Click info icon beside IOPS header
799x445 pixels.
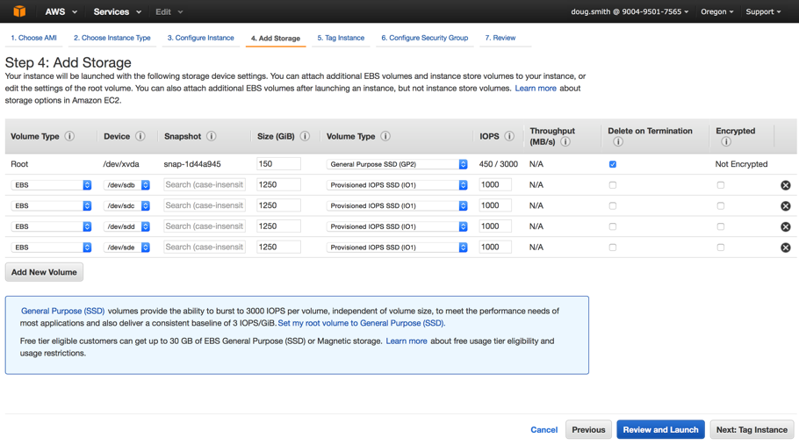(509, 137)
